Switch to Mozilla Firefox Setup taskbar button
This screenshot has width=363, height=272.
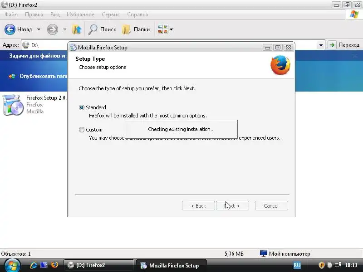[x=171, y=265]
